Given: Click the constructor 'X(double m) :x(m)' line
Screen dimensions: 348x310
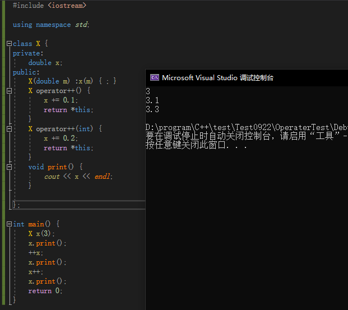Looking at the screenshot, I should 72,81.
